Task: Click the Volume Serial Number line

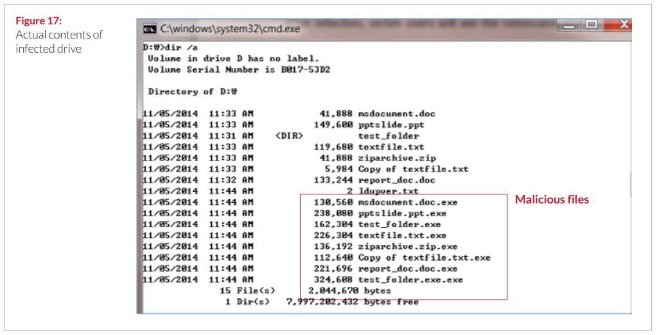Action: pos(240,69)
